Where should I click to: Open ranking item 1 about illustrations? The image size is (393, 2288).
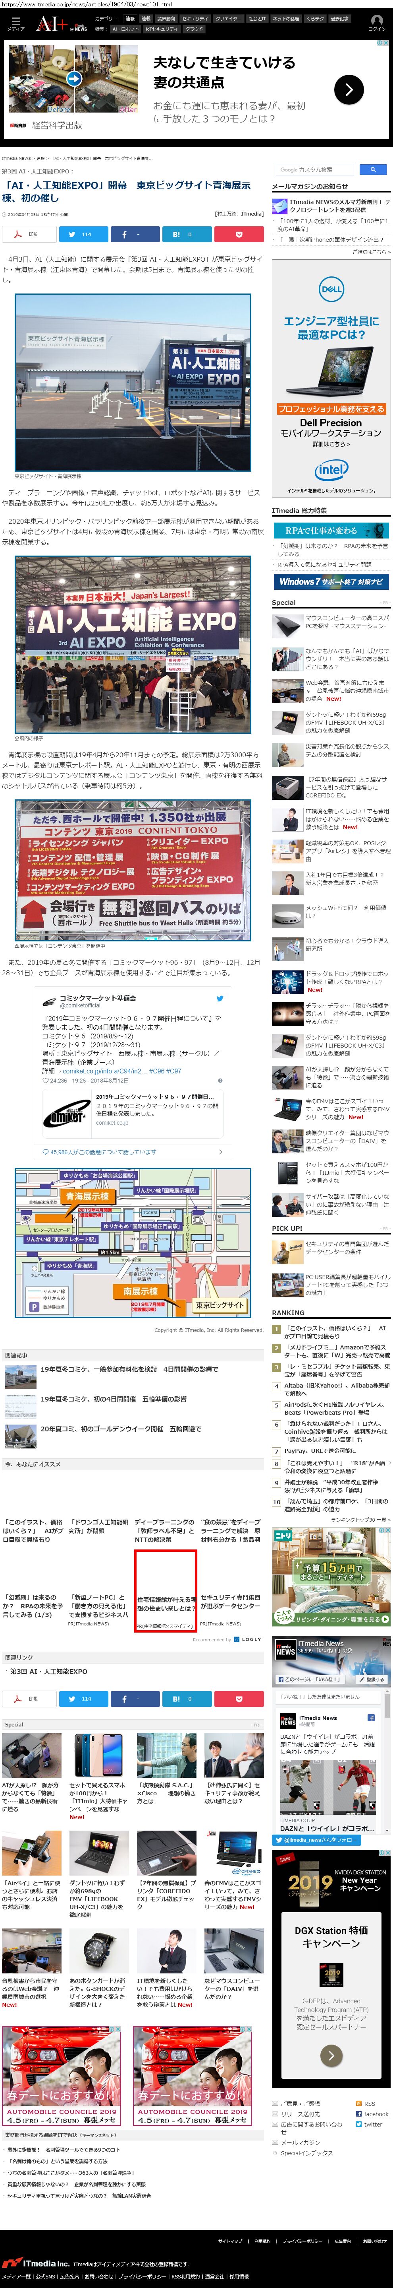tap(335, 1332)
